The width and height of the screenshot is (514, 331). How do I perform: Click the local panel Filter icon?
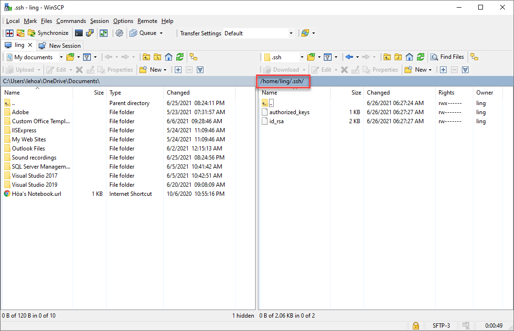87,57
